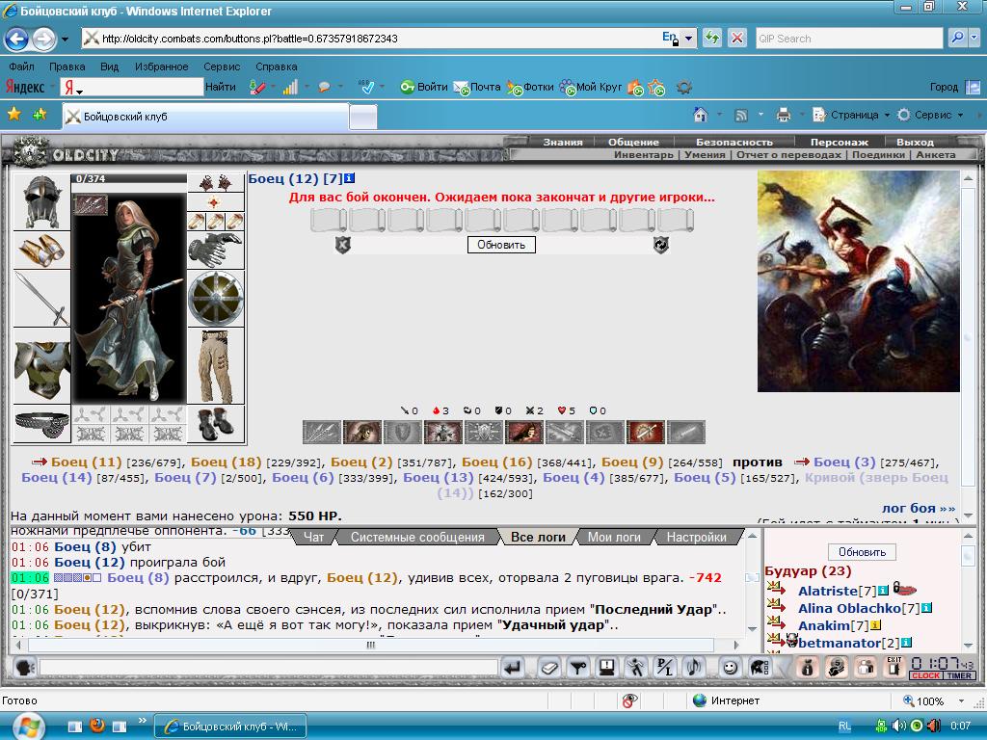The image size is (987, 740).
Task: Click player Alina Oblachko in list
Action: pos(850,609)
